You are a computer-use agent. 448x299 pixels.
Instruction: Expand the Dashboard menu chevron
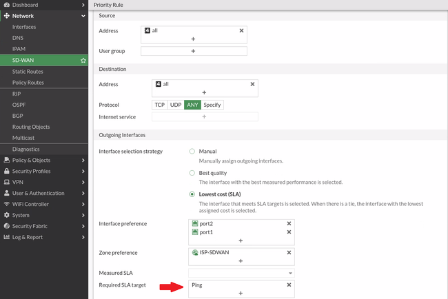pyautogui.click(x=83, y=5)
